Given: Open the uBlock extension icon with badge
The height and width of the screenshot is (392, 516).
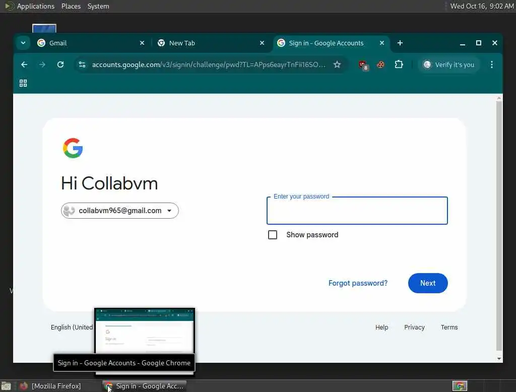Looking at the screenshot, I should click(363, 65).
